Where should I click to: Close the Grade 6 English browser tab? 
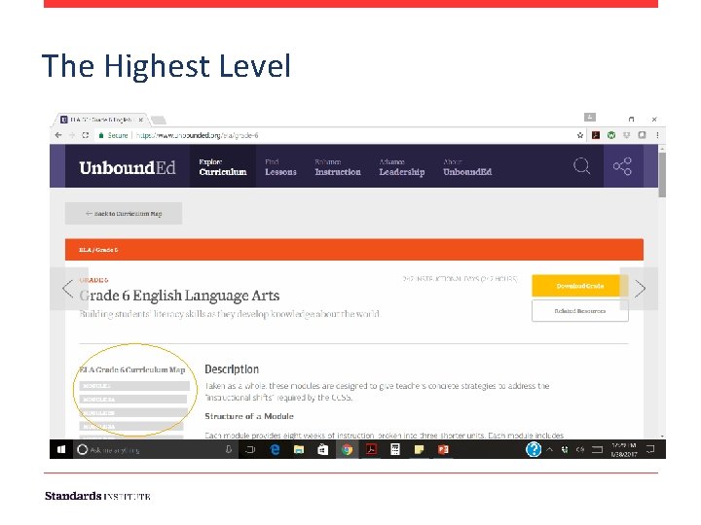tap(140, 120)
